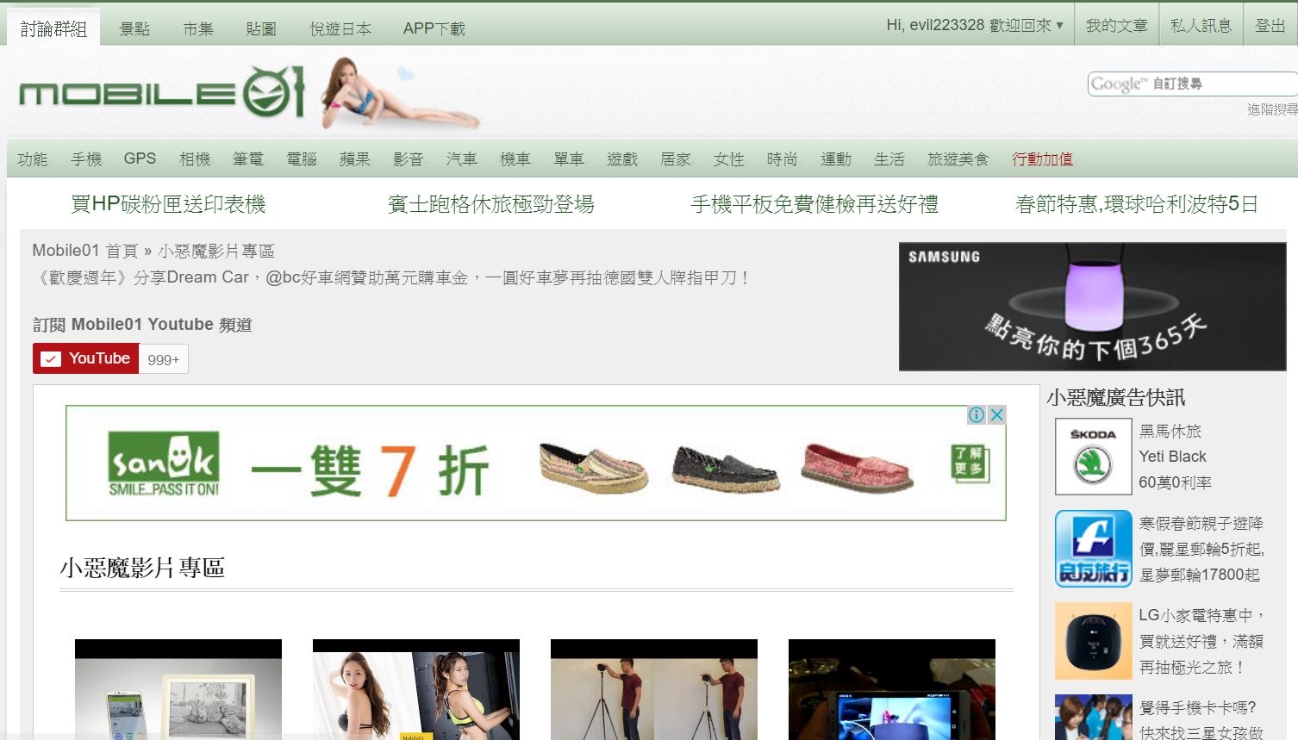Open the 單車 category menu
The width and height of the screenshot is (1298, 740).
[x=569, y=159]
